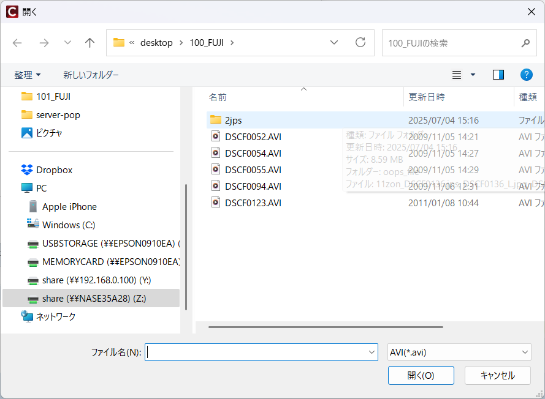Screen dimensions: 545x399
Task: Click the horizontal scrollbar of the file list
Action: pyautogui.click(x=326, y=327)
